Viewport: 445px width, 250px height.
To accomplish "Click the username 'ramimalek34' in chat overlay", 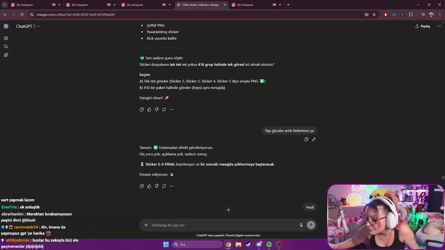I will [26, 227].
